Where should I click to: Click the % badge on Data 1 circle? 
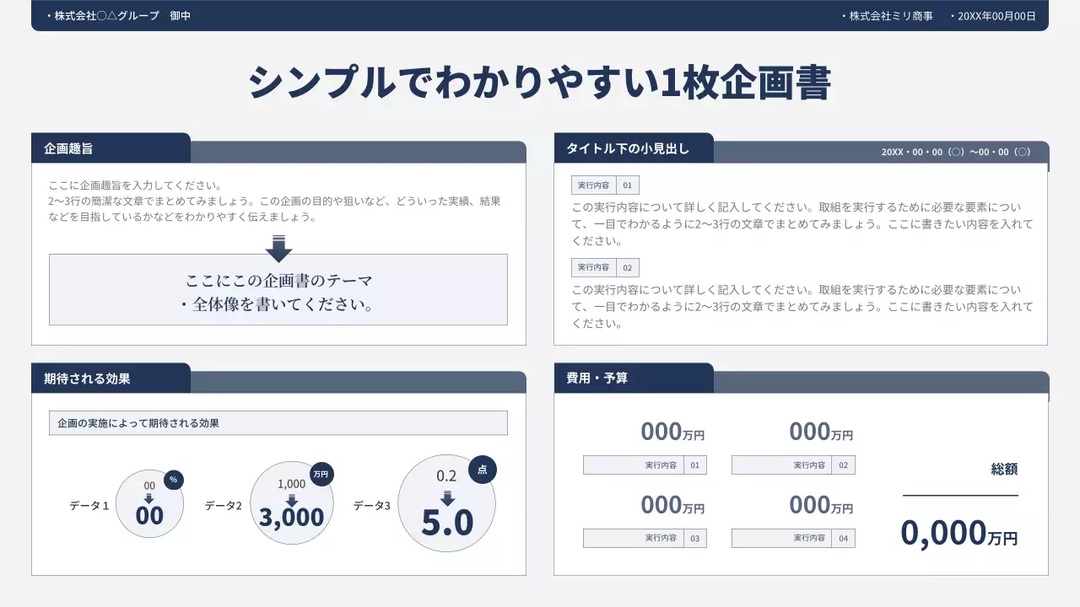click(173, 480)
